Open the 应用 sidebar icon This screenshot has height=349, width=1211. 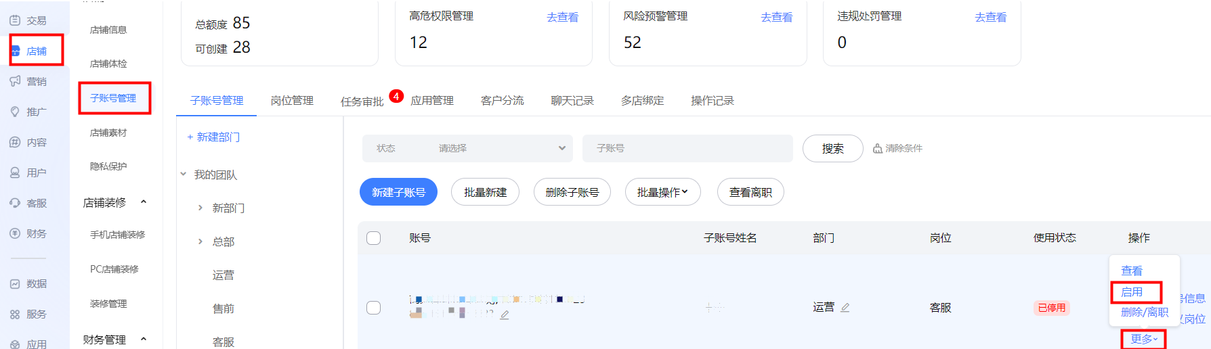click(15, 344)
